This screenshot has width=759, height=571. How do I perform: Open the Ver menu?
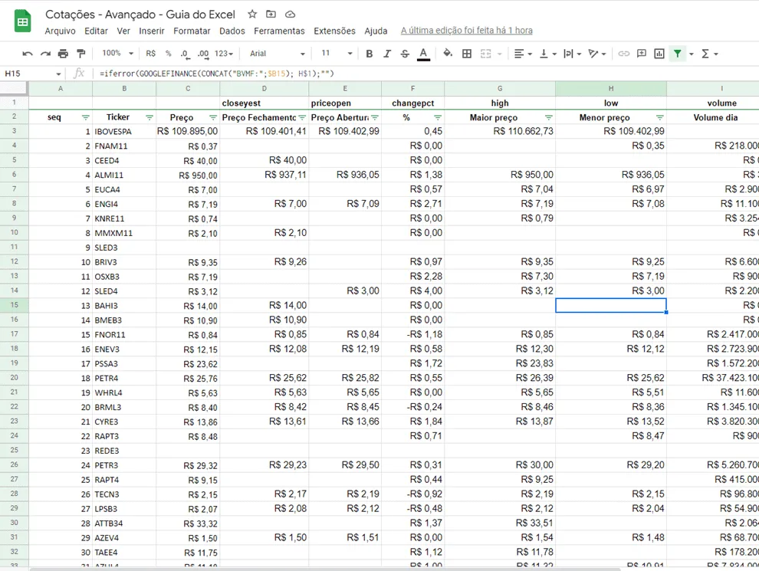[x=123, y=31]
